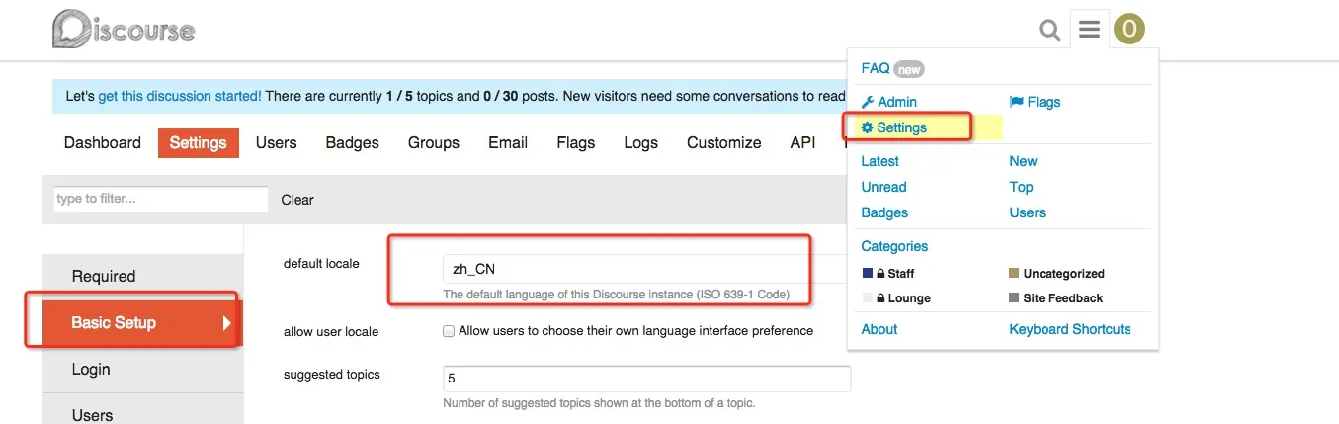Open Flags in the dropdown menu
This screenshot has width=1339, height=424.
[x=1036, y=102]
